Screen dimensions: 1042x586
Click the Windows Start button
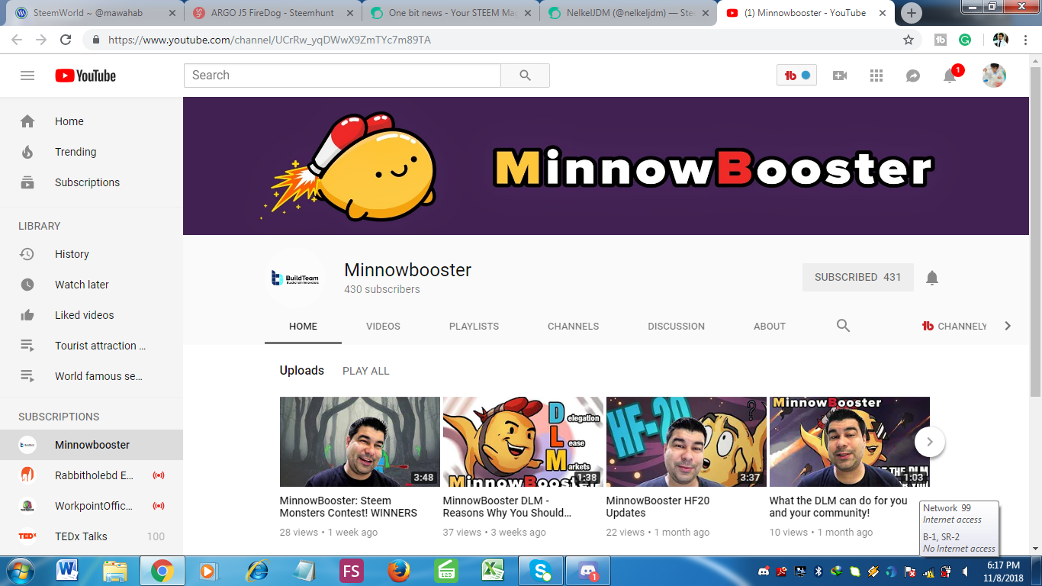coord(21,570)
